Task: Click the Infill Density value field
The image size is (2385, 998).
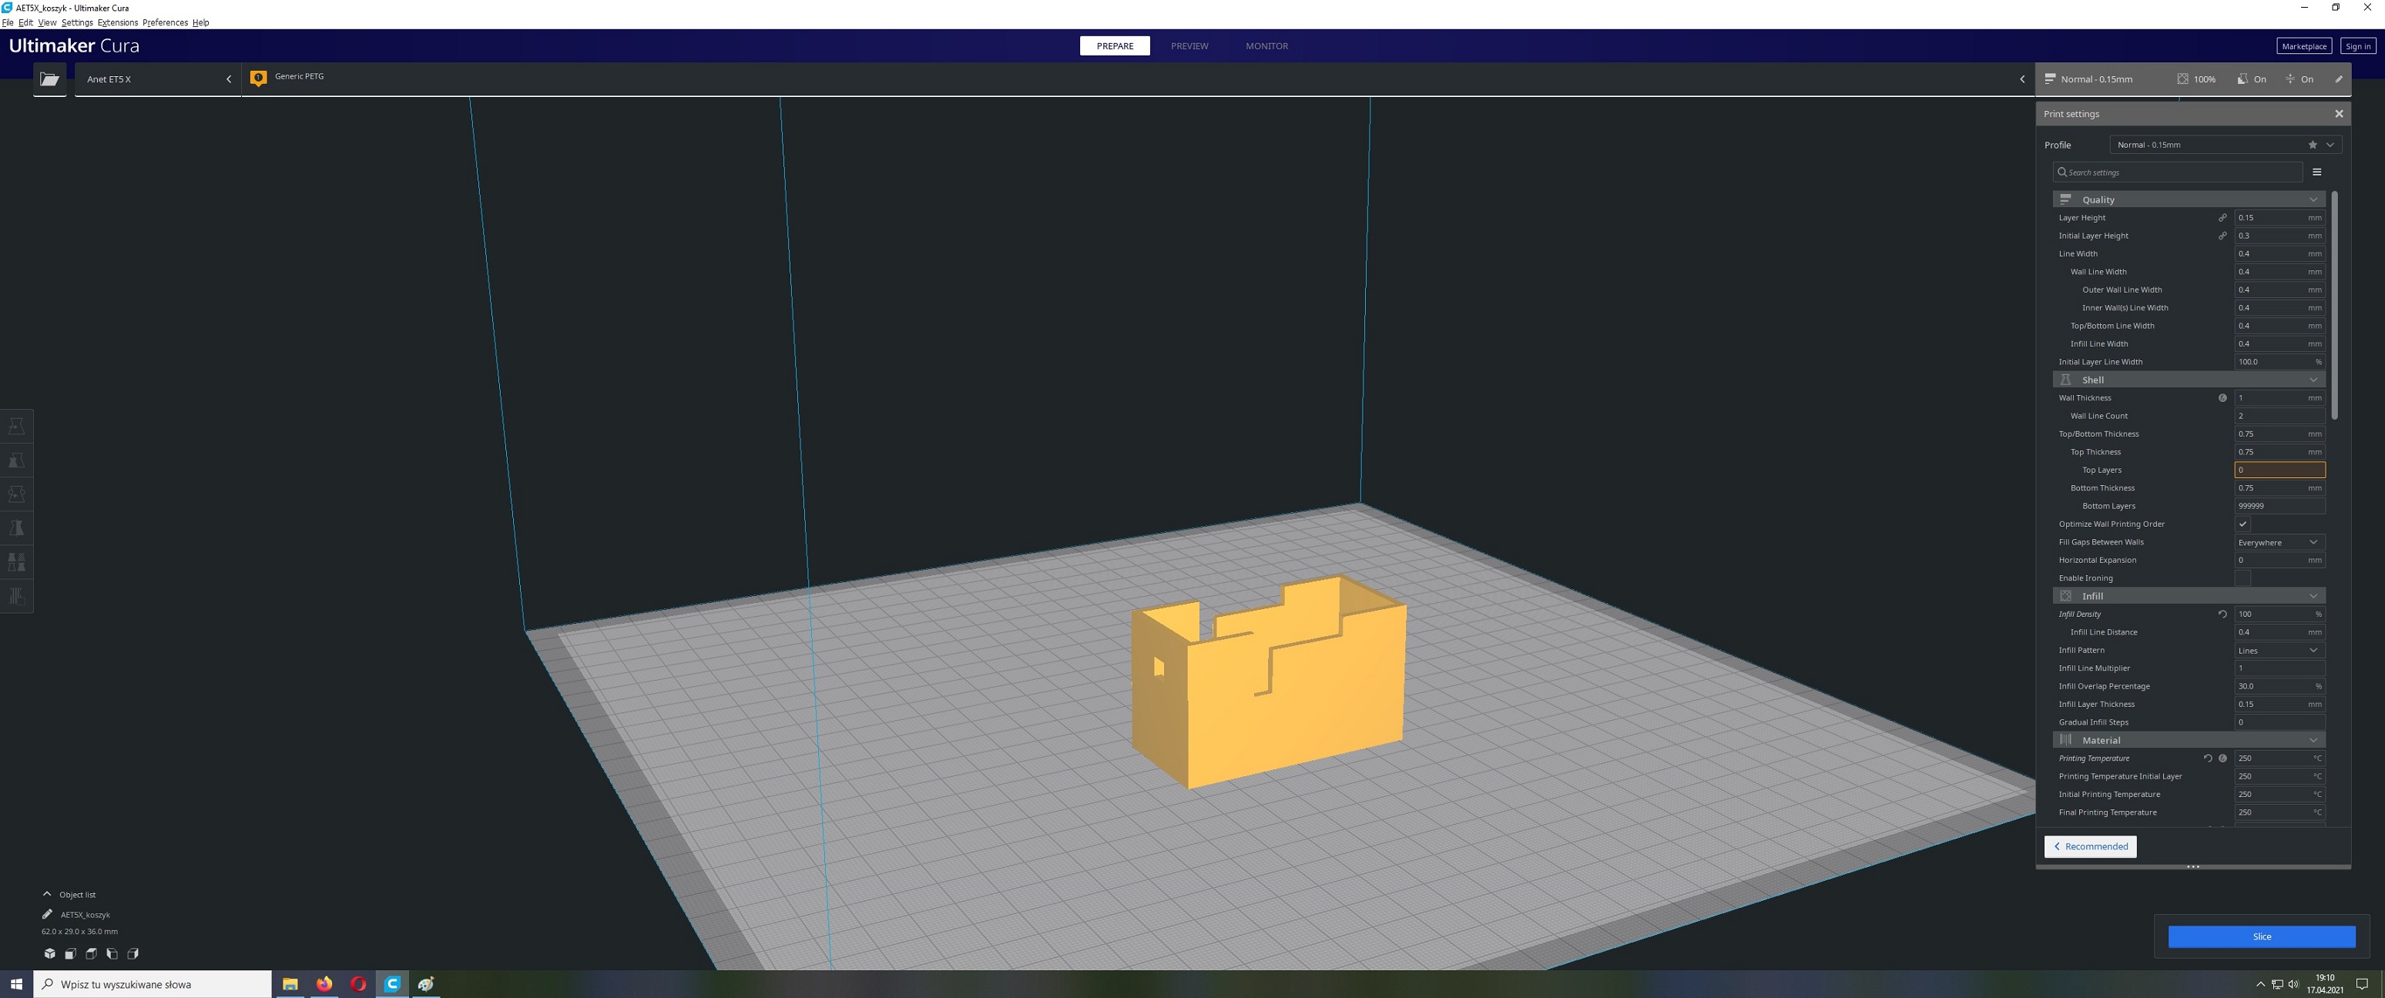Action: click(2279, 614)
